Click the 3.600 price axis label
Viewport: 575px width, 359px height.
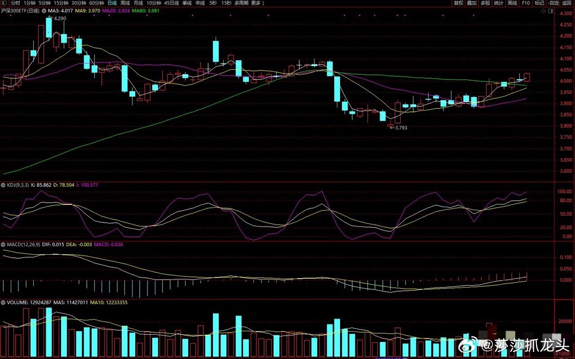coord(566,172)
